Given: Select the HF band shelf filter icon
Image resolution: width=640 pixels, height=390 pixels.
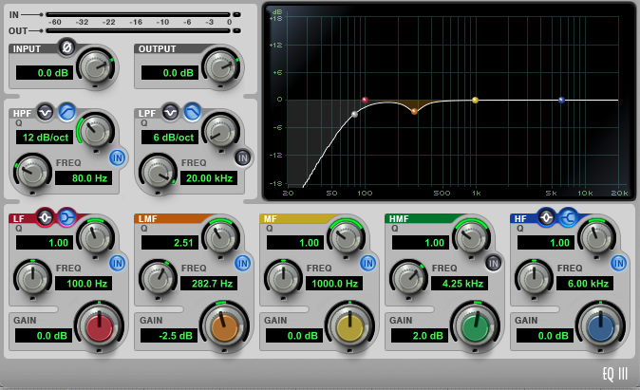Looking at the screenshot, I should click(x=568, y=218).
